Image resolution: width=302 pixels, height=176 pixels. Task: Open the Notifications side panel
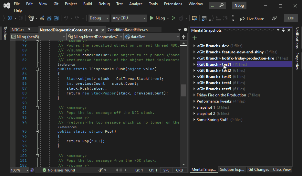(297, 38)
